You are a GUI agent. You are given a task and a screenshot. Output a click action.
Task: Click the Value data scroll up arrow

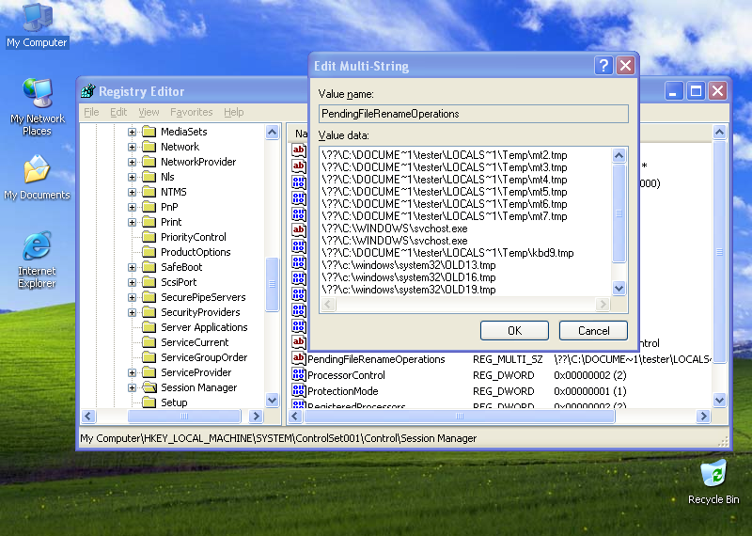click(619, 155)
